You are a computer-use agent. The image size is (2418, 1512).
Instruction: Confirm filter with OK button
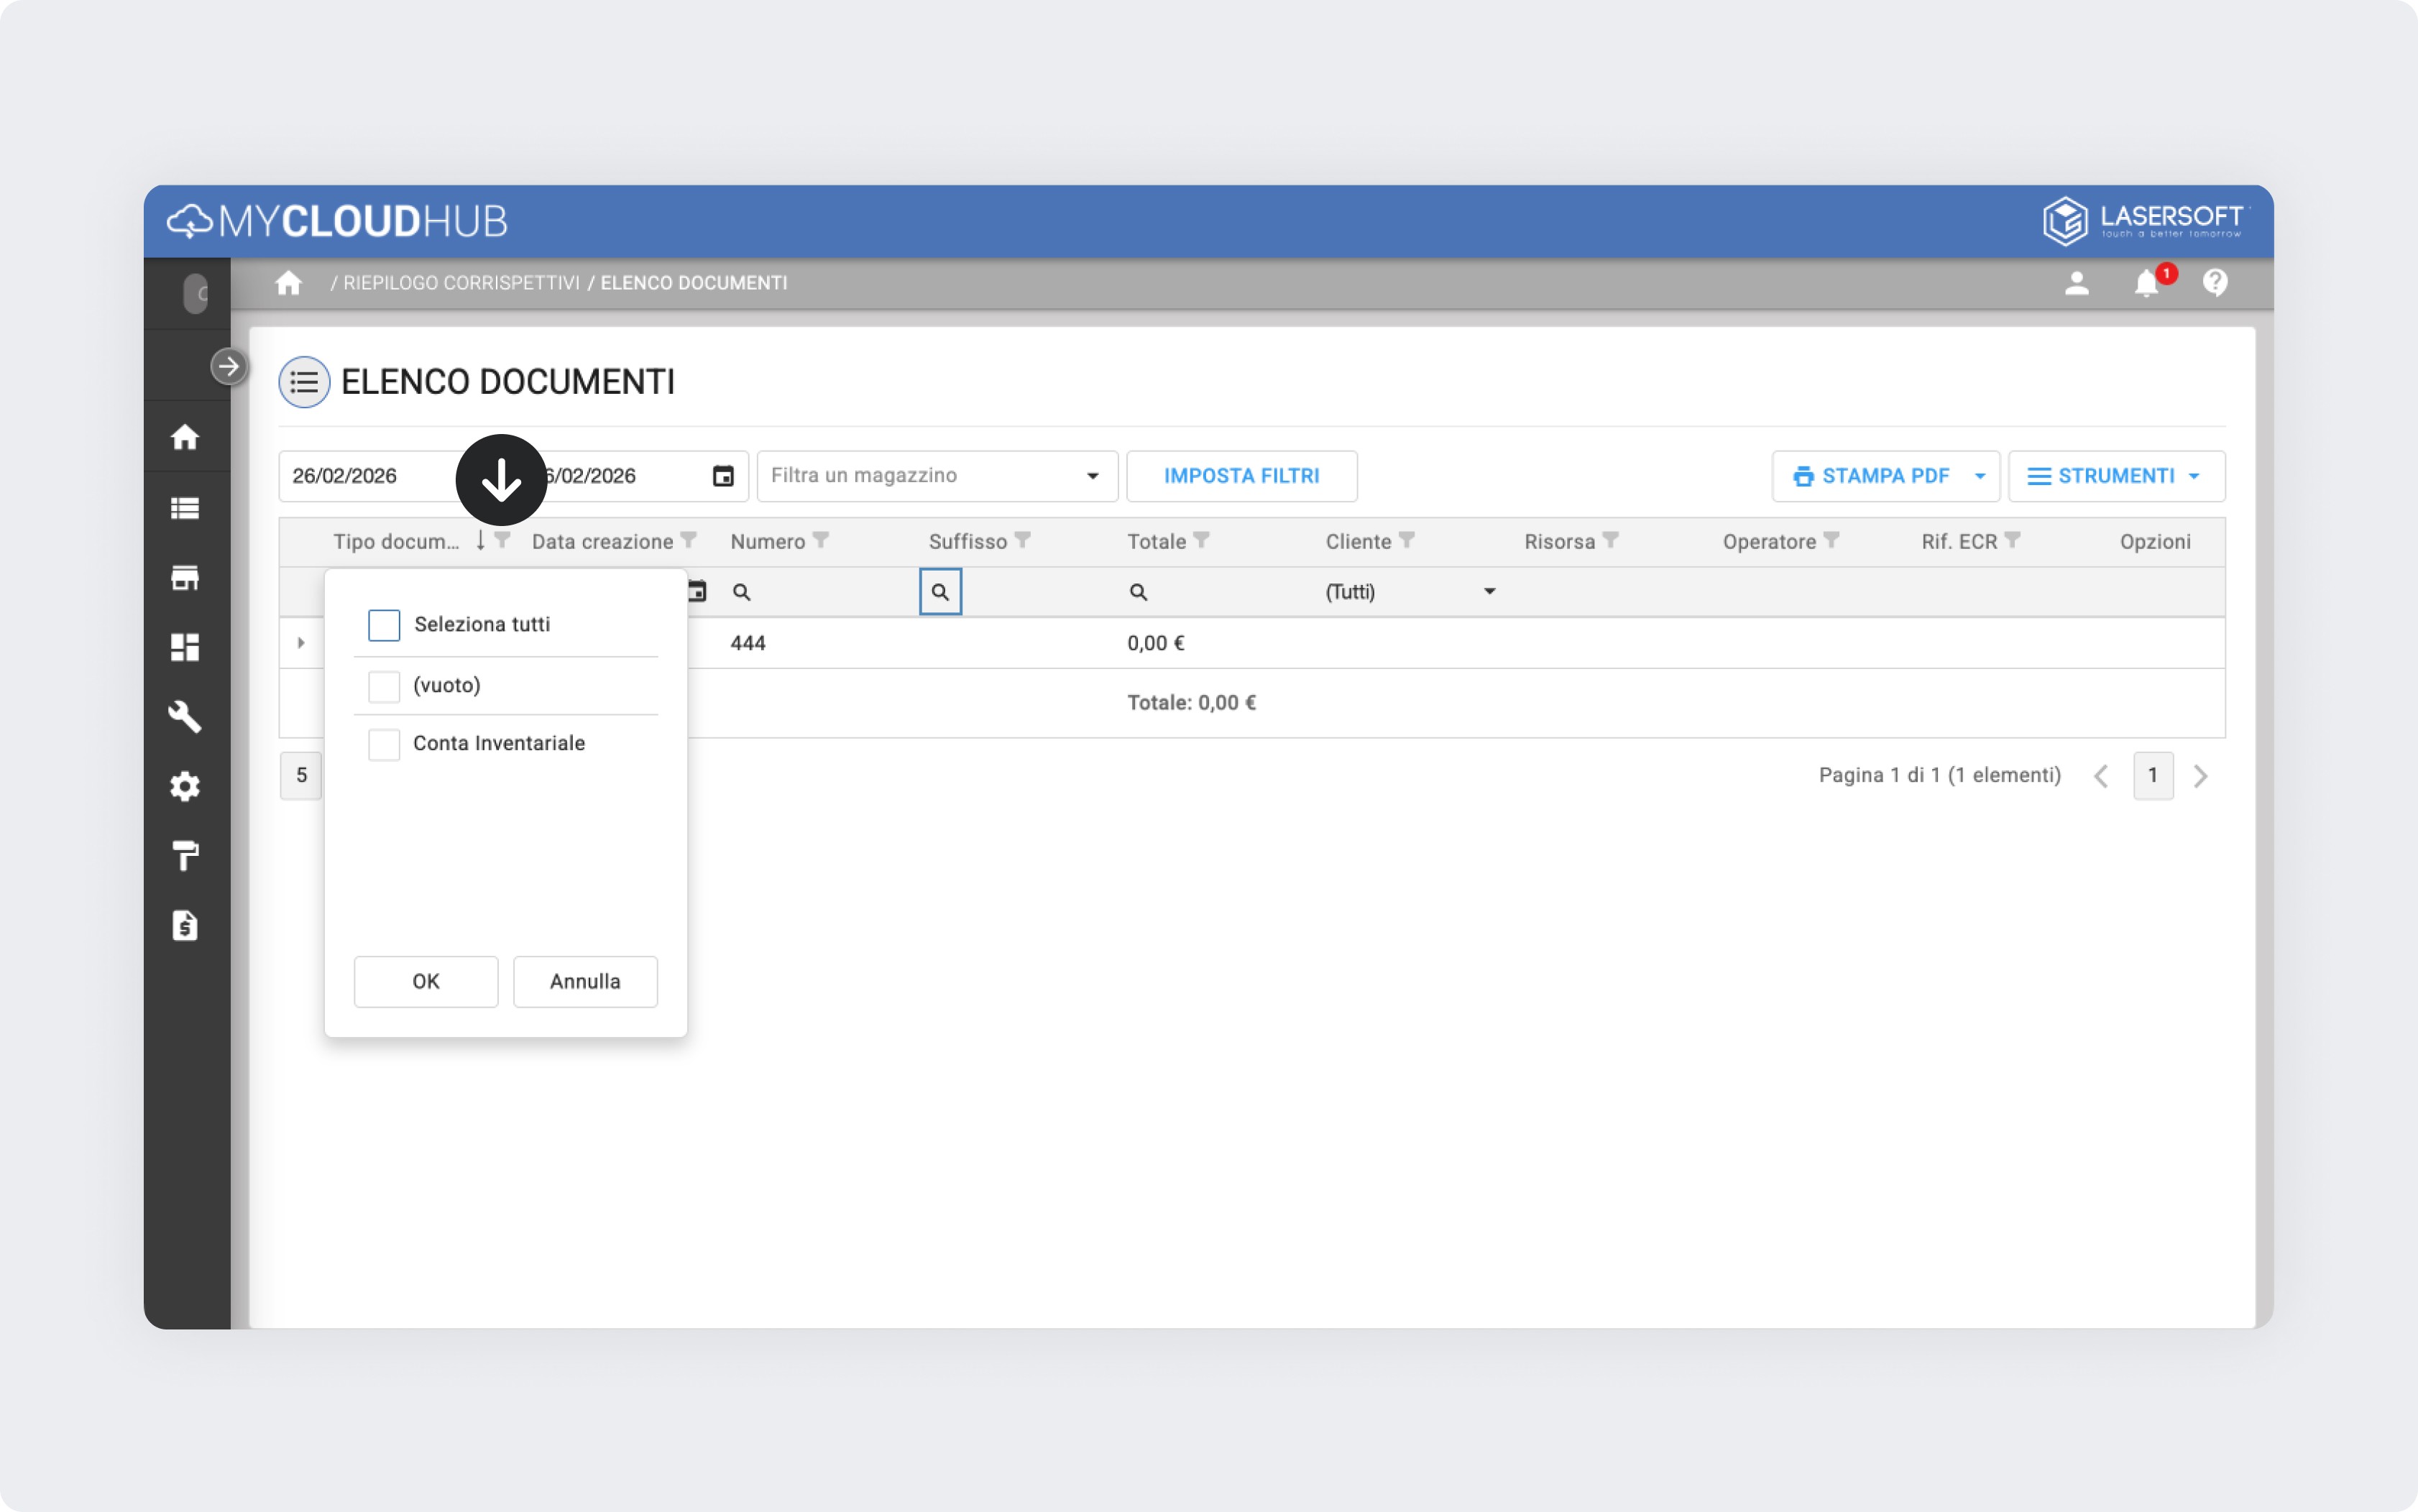pos(426,981)
